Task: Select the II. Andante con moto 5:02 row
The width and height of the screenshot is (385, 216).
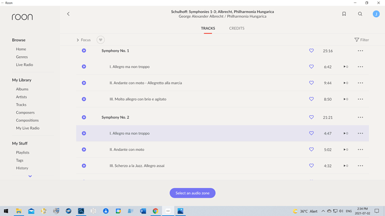Action: coord(223,150)
